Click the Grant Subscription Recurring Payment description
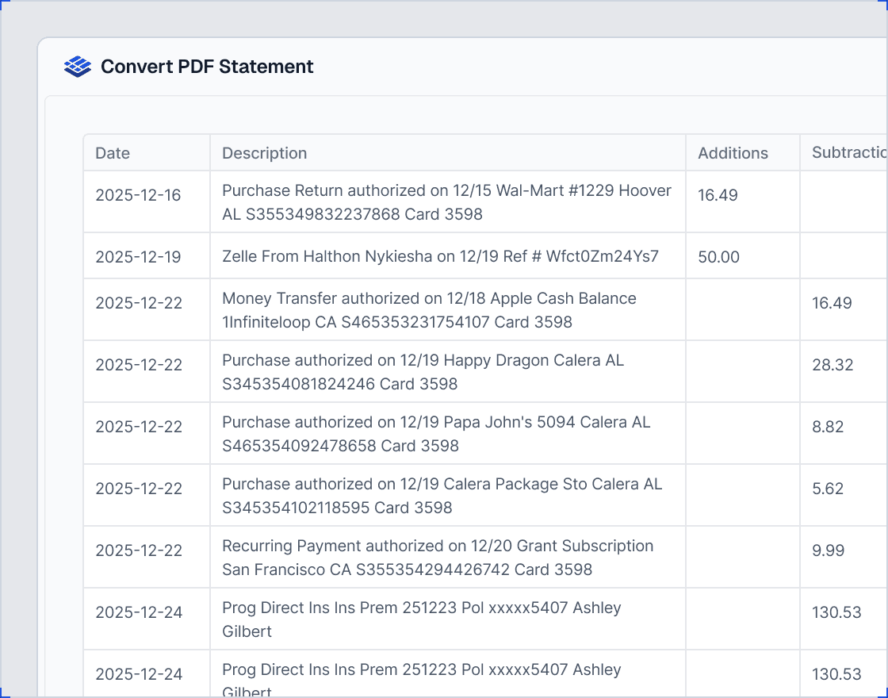Screen dimensions: 888x698 tap(438, 557)
